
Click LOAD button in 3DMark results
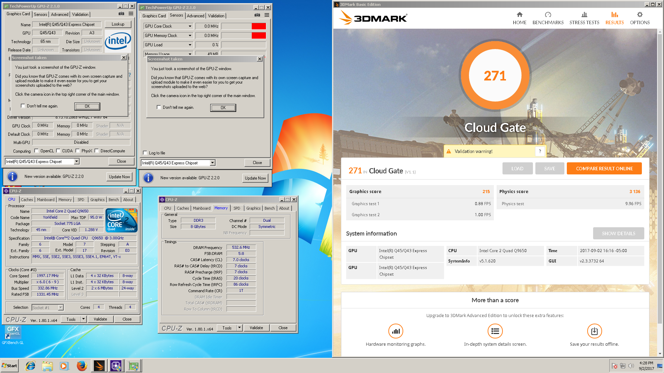[x=517, y=169]
